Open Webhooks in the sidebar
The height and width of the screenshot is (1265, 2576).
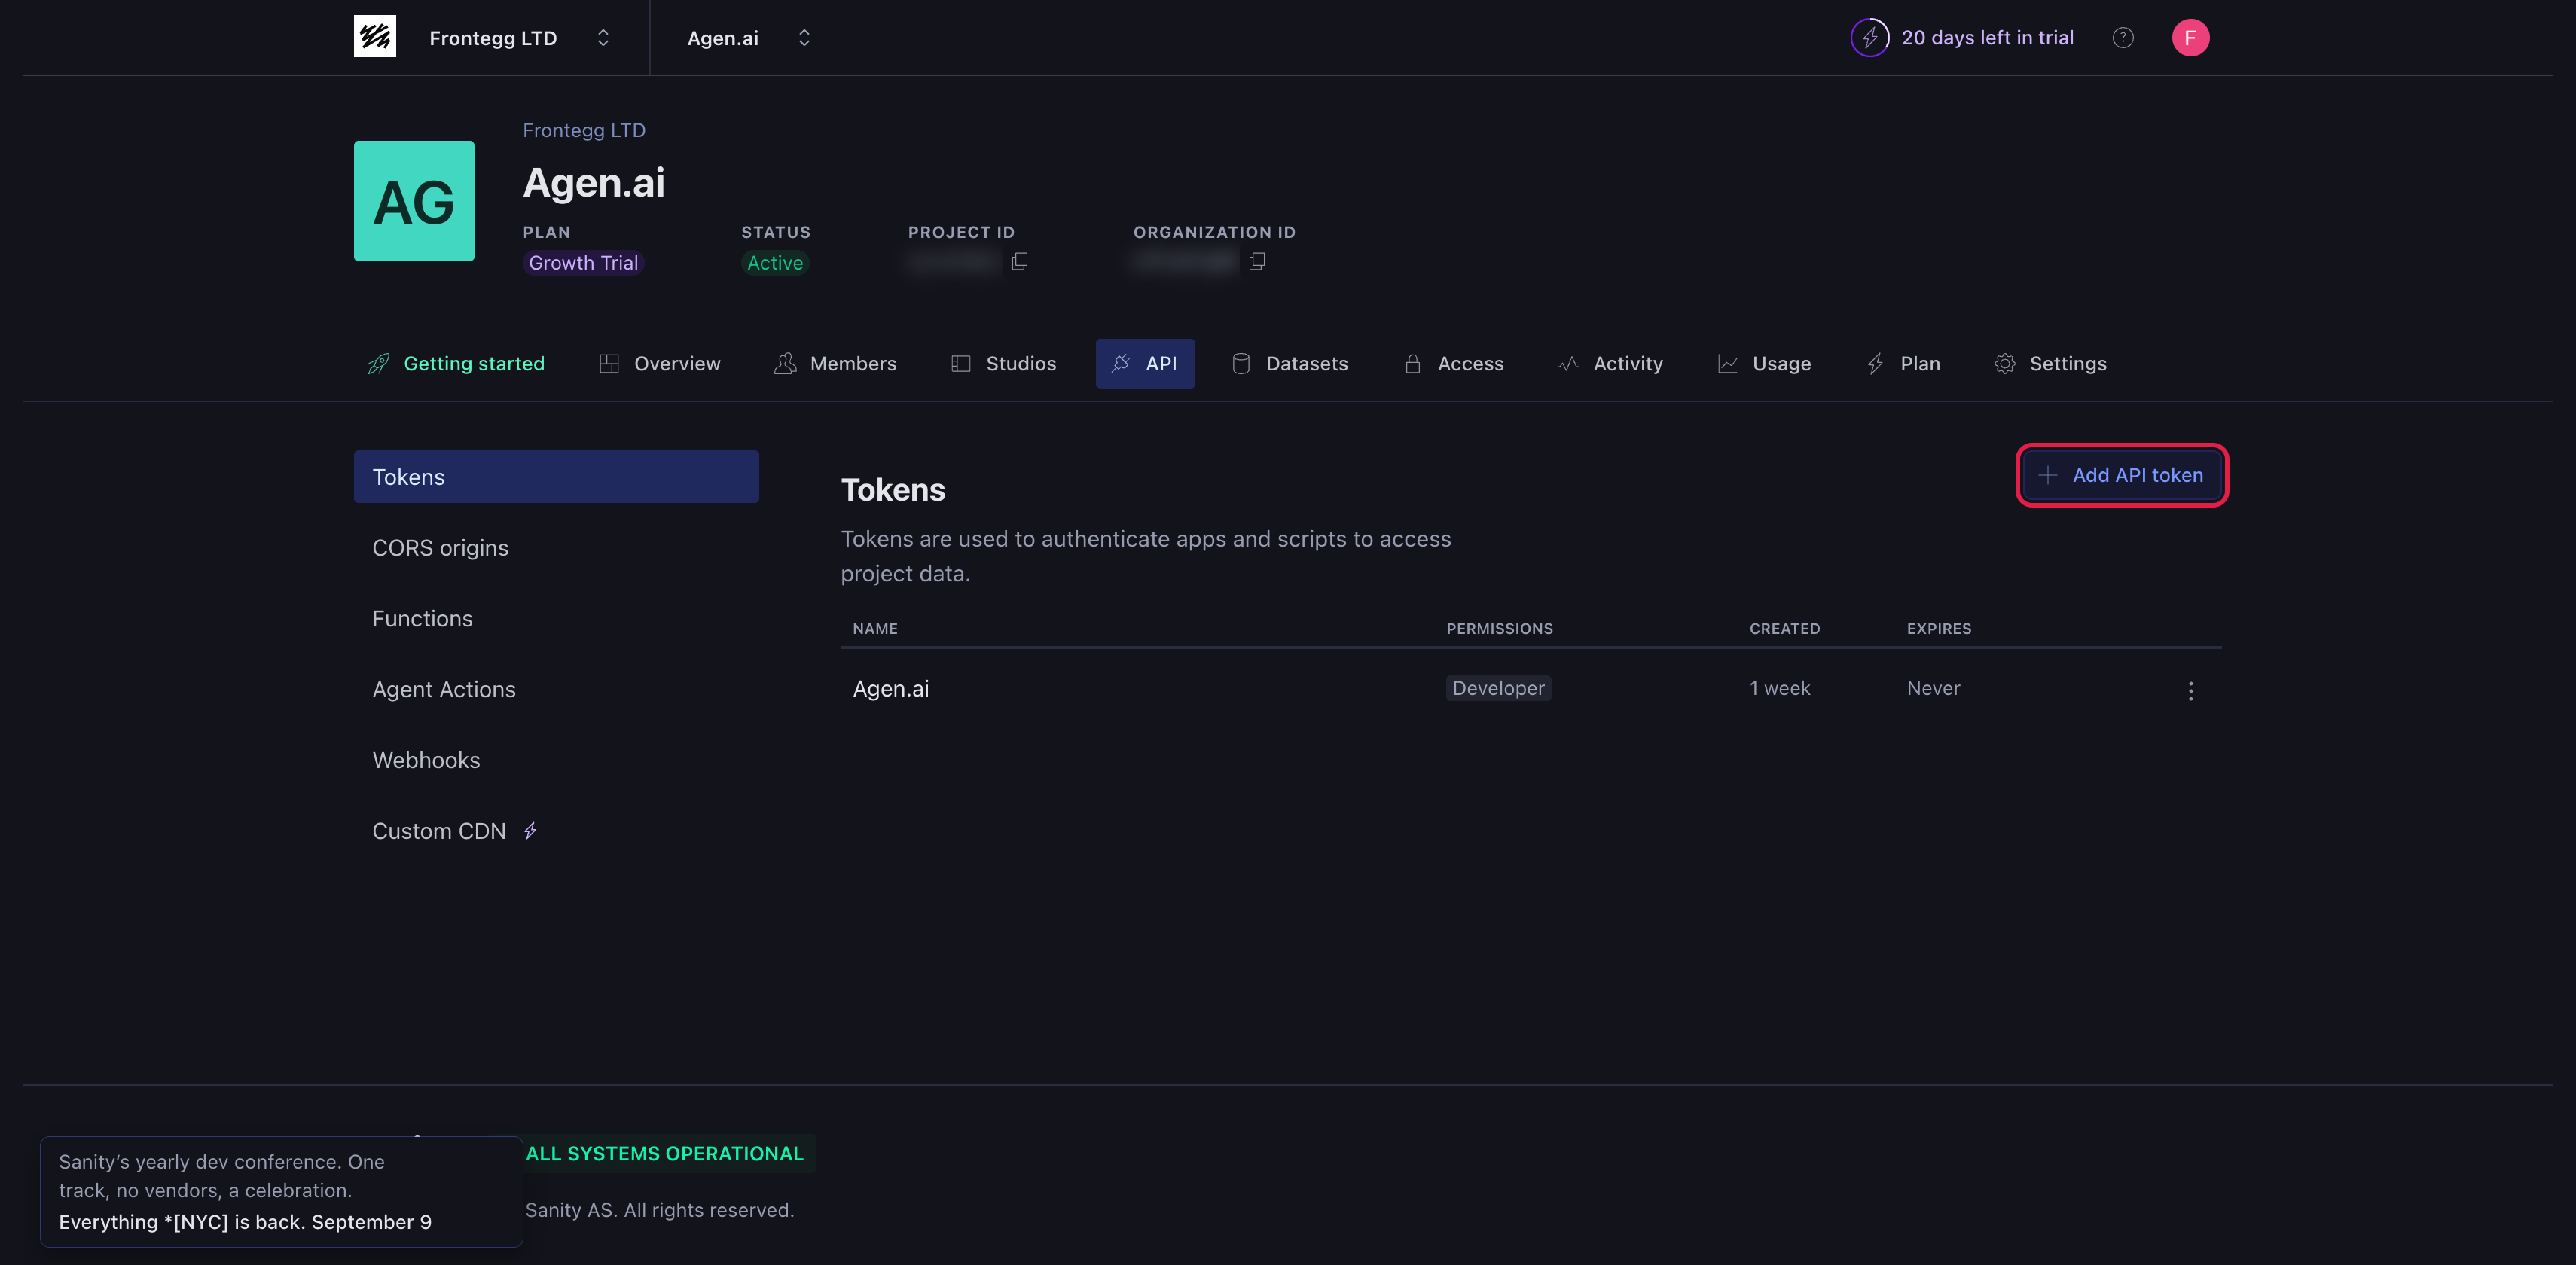[x=556, y=761]
